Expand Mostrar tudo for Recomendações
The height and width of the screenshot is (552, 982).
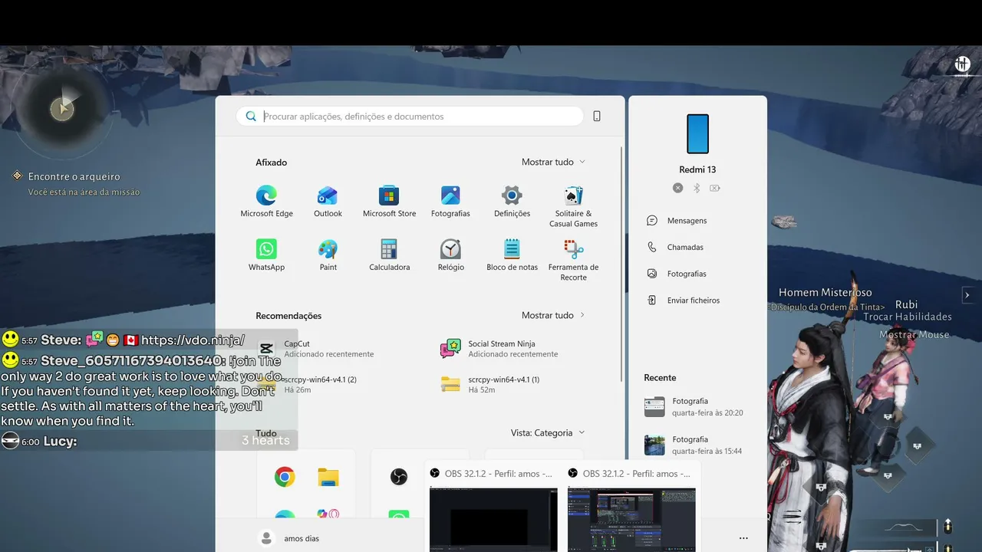click(553, 315)
